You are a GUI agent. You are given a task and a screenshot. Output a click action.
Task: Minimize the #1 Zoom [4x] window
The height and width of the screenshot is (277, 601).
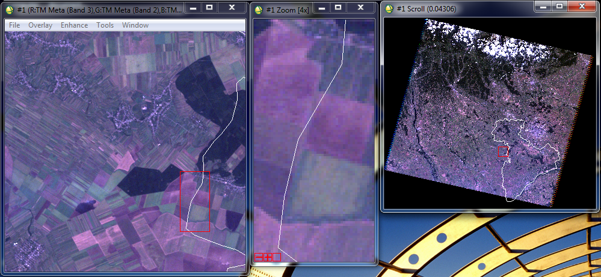point(321,7)
